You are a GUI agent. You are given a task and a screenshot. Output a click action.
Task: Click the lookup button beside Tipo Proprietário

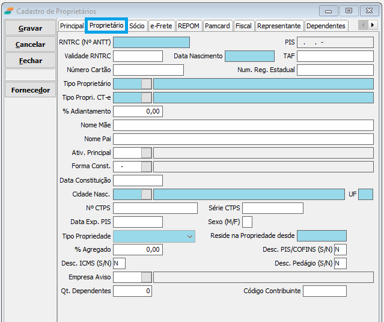146,84
